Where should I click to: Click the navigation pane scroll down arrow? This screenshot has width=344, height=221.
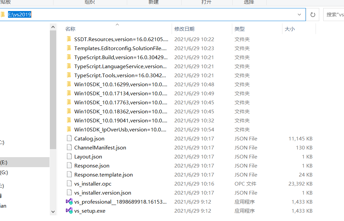(x=53, y=212)
